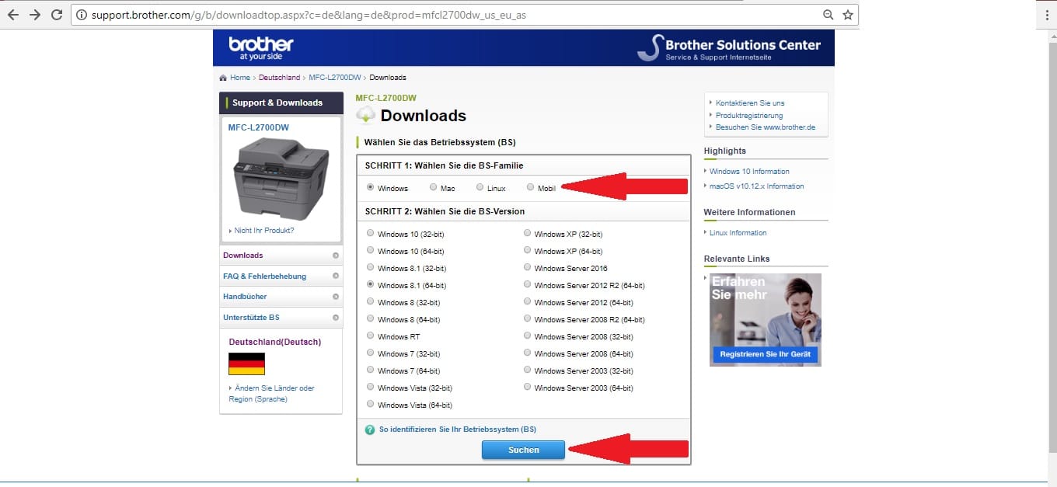Click Ändern Sie Länder oder Region link
The width and height of the screenshot is (1057, 487).
click(x=271, y=394)
